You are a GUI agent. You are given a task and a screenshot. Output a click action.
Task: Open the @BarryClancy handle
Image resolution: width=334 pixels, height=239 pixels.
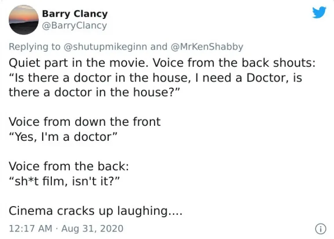coord(75,25)
